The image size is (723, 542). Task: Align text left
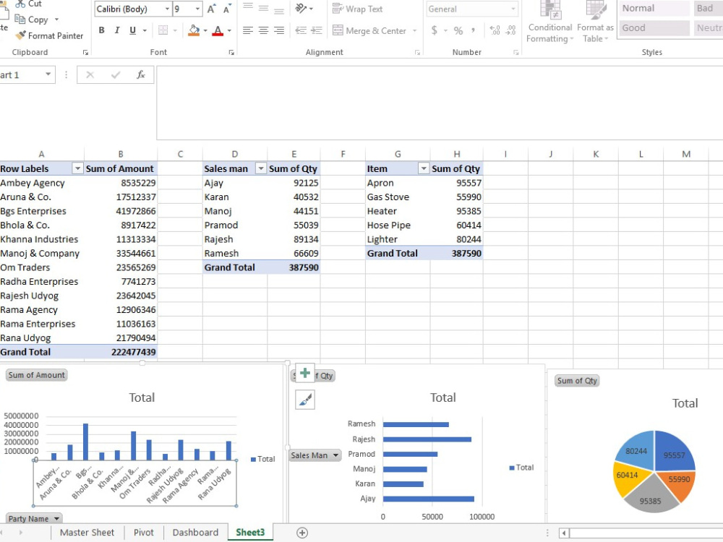pyautogui.click(x=247, y=30)
